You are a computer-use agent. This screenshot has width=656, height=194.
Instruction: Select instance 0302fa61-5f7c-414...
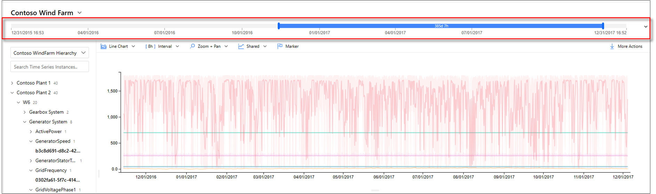point(57,180)
